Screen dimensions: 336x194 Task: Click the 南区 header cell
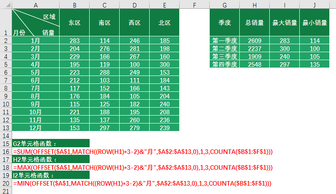(104, 22)
